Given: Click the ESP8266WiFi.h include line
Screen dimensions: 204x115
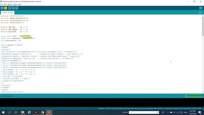Looking at the screenshot, I should click(12, 16).
